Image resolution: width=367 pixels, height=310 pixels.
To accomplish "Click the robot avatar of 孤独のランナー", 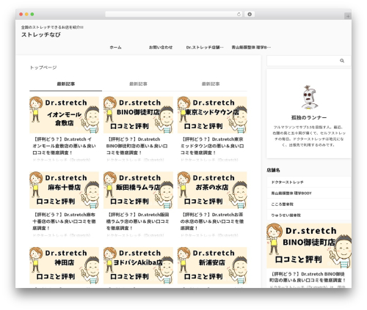I will (x=309, y=97).
